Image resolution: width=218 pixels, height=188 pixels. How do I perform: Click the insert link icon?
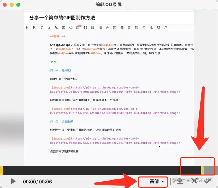tap(56, 28)
